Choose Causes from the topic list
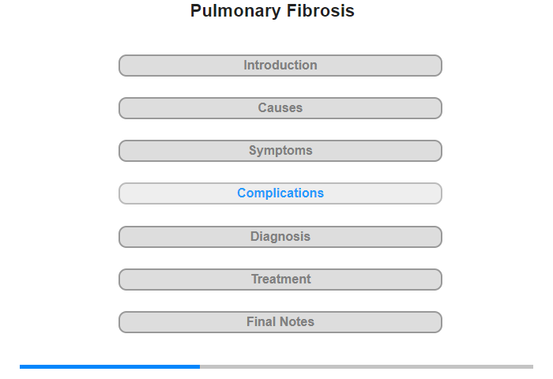This screenshot has height=379, width=553. point(280,108)
